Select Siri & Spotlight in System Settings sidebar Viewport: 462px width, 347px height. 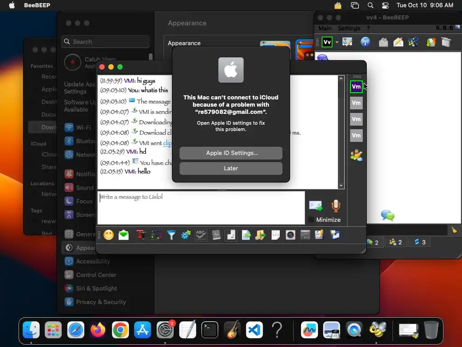(91, 288)
